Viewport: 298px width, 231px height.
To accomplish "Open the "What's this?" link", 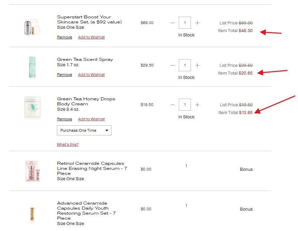I will (x=68, y=144).
